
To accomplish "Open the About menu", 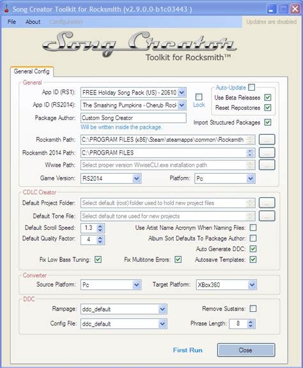I will pyautogui.click(x=33, y=22).
